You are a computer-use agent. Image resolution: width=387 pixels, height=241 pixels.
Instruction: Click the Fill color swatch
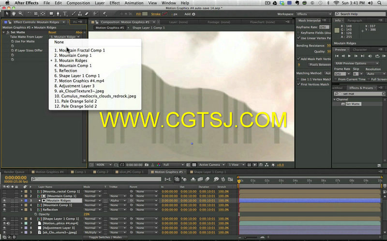point(145,14)
